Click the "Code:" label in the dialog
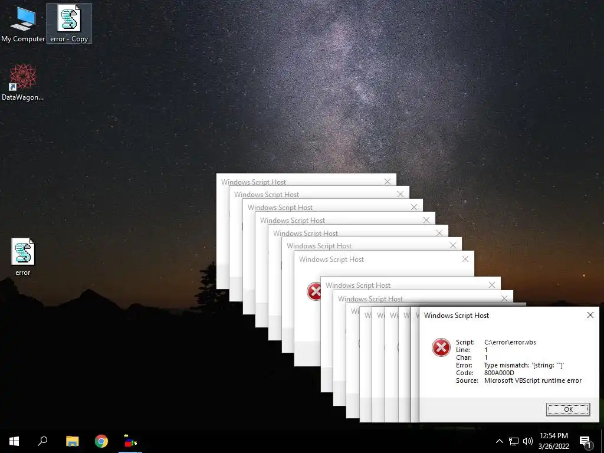Viewport: 604px width, 453px height. [465, 373]
